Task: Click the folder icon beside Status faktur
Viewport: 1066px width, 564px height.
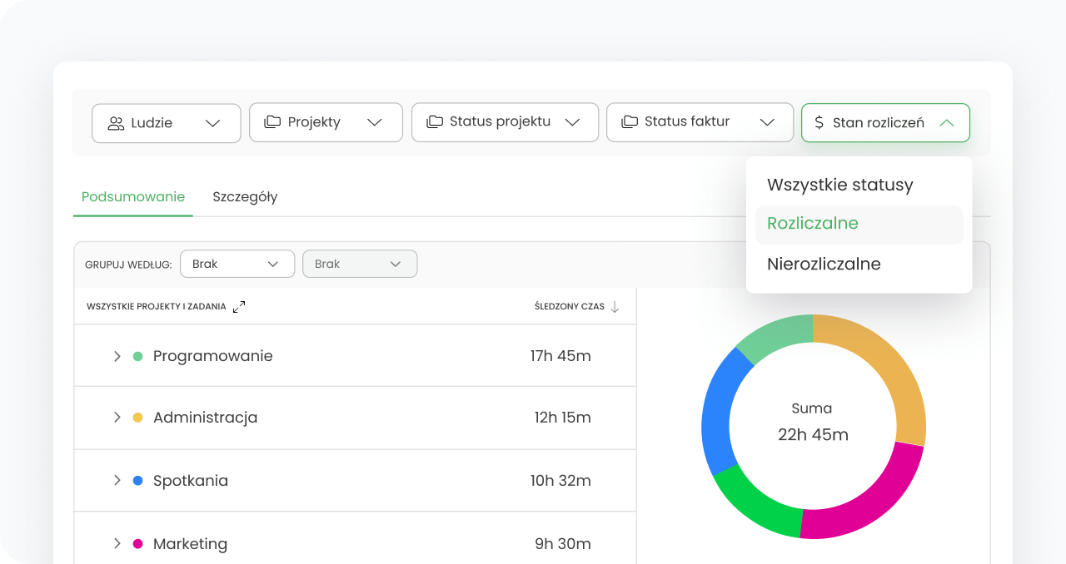Action: coord(630,121)
